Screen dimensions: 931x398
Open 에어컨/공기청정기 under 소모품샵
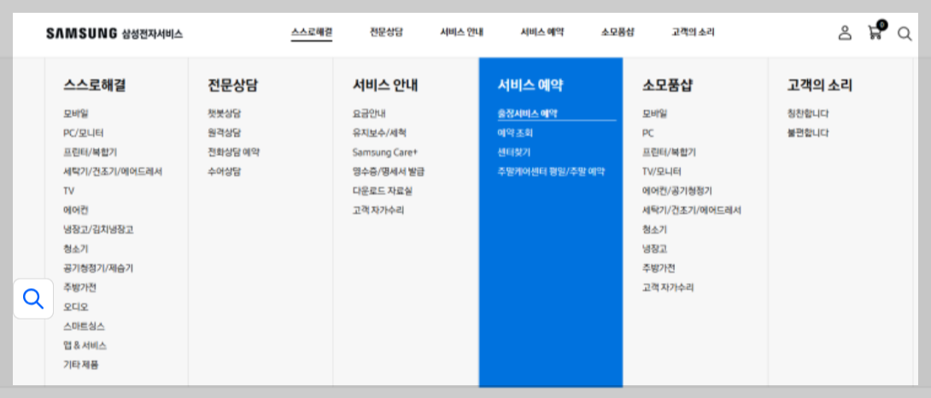677,191
